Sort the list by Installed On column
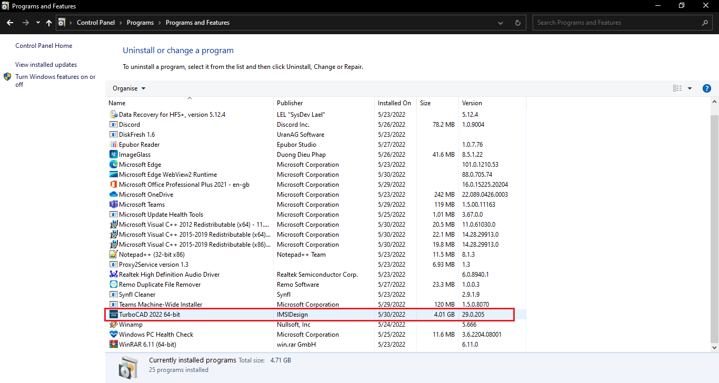The image size is (719, 383). pyautogui.click(x=396, y=103)
